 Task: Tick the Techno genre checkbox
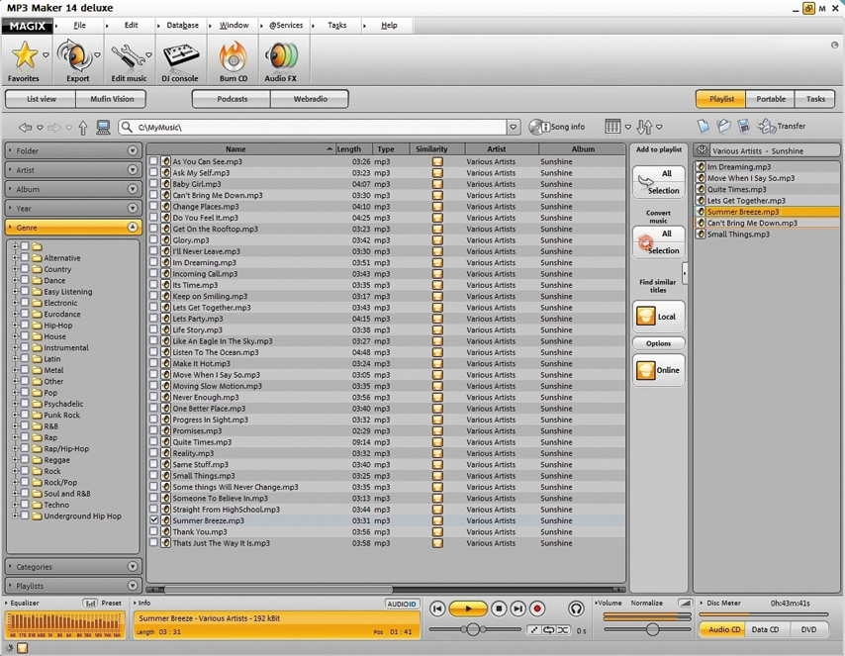coord(25,505)
